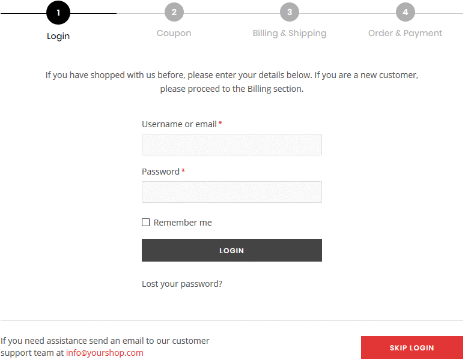This screenshot has height=360, width=465.
Task: Click the step 4 circle icon
Action: click(x=405, y=12)
